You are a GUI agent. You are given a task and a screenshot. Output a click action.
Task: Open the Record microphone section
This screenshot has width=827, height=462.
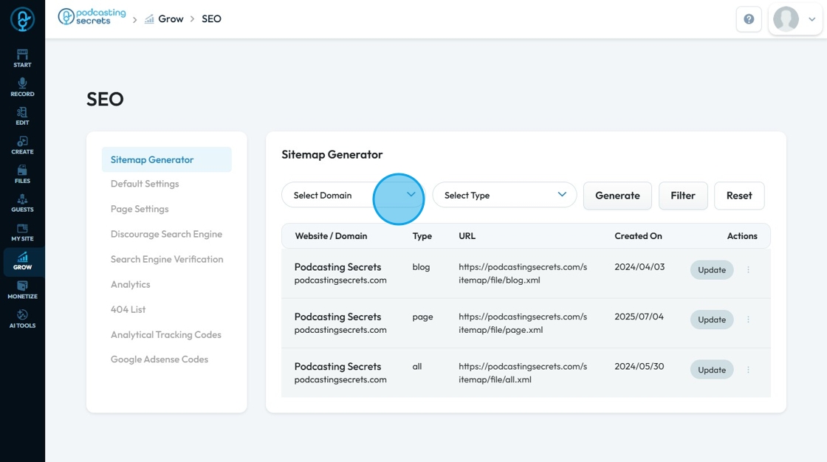tap(22, 87)
